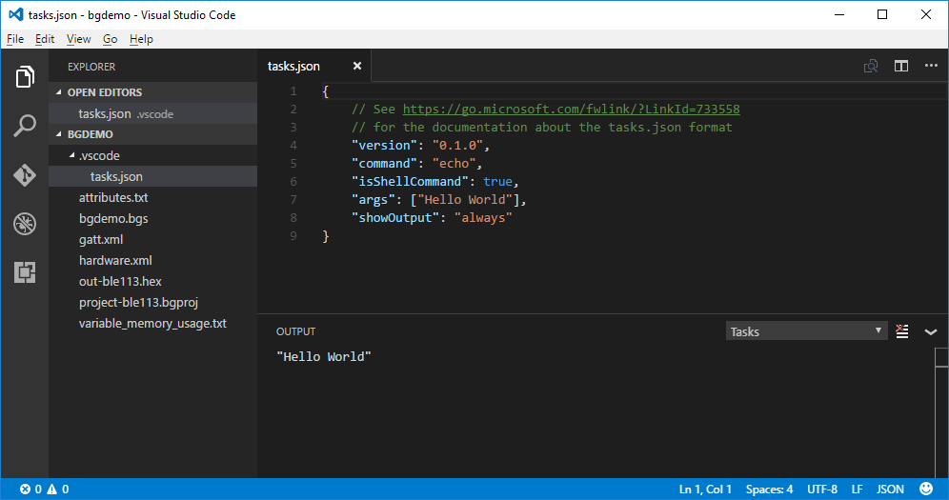The height and width of the screenshot is (500, 949).
Task: Open the Explorer view in activity bar
Action: tap(25, 77)
